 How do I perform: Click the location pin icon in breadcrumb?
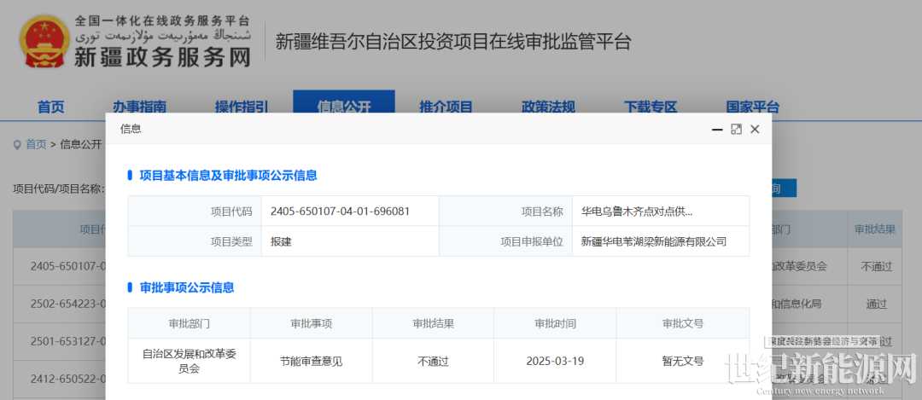17,144
